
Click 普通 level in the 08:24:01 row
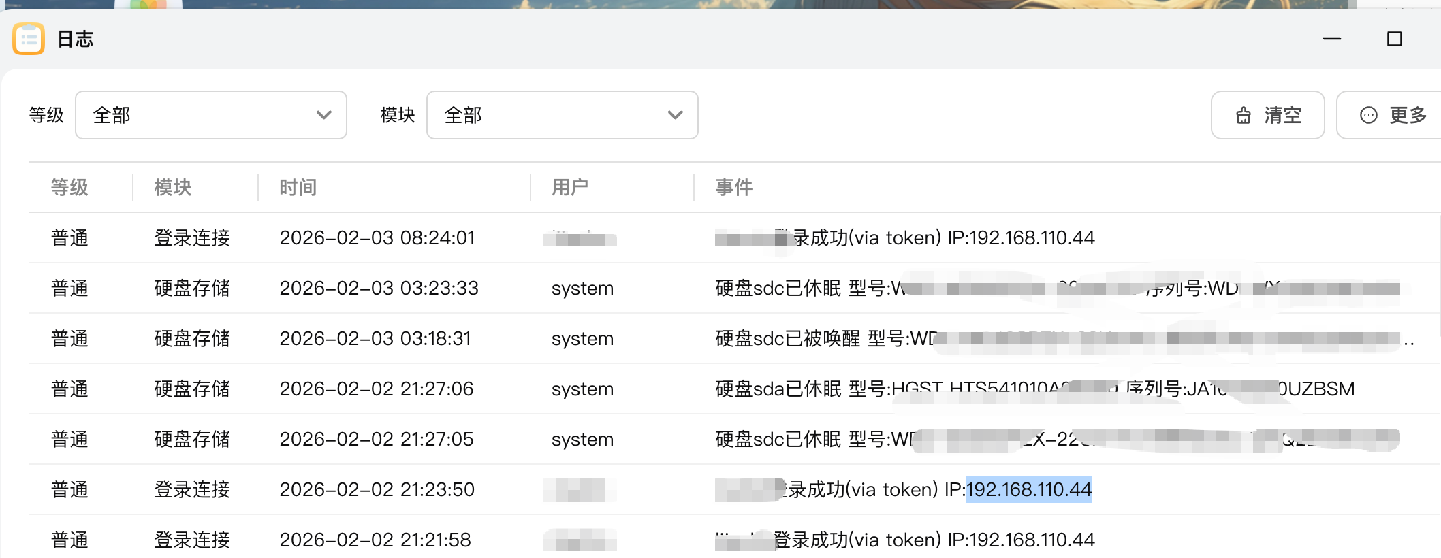pyautogui.click(x=69, y=238)
